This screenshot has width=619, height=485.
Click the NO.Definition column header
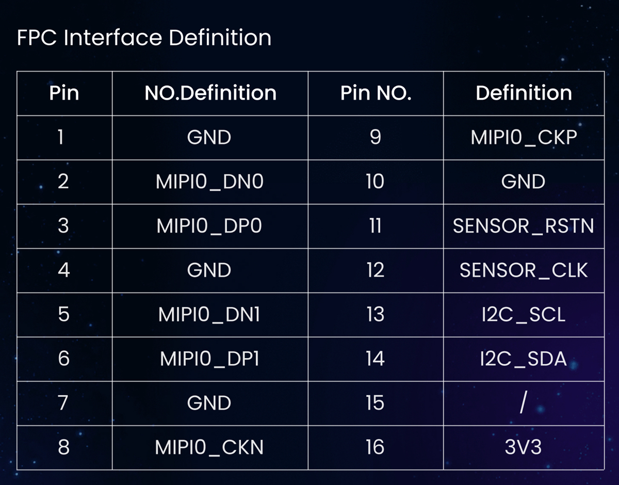[x=210, y=93]
